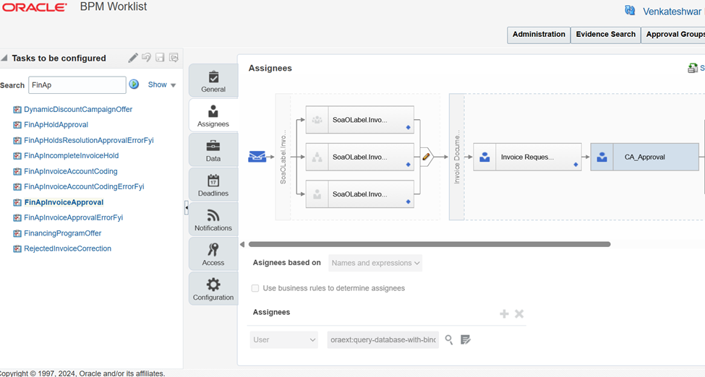Viewport: 705px width, 377px height.
Task: Open FinApIncompleteInvoiceHold task
Action: point(71,155)
